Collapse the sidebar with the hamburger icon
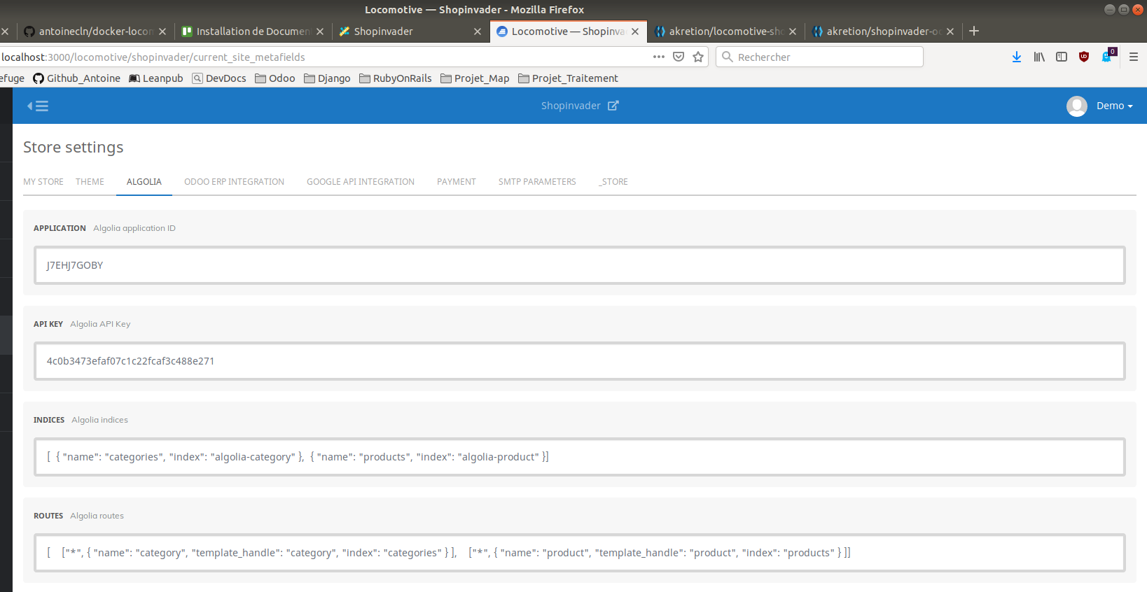The height and width of the screenshot is (592, 1147). pyautogui.click(x=38, y=106)
